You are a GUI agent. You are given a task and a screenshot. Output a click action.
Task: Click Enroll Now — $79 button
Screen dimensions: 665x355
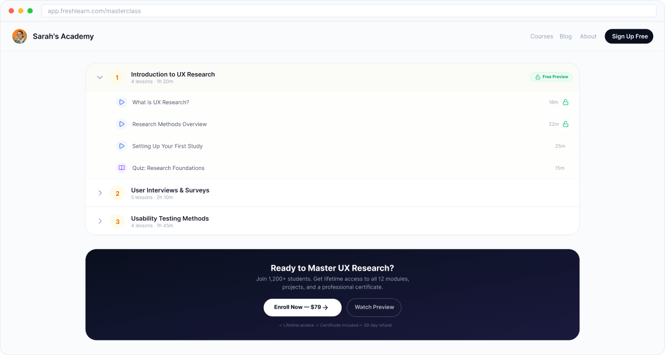302,307
